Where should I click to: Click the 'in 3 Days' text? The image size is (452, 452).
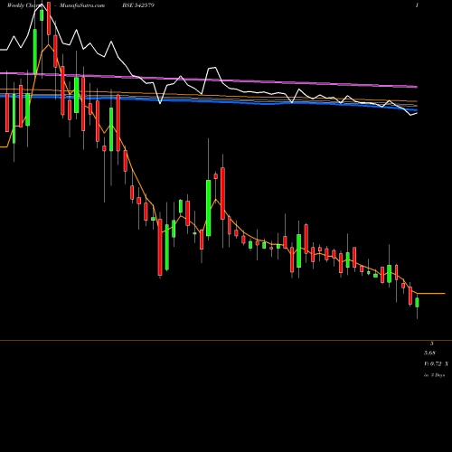pos(434,375)
